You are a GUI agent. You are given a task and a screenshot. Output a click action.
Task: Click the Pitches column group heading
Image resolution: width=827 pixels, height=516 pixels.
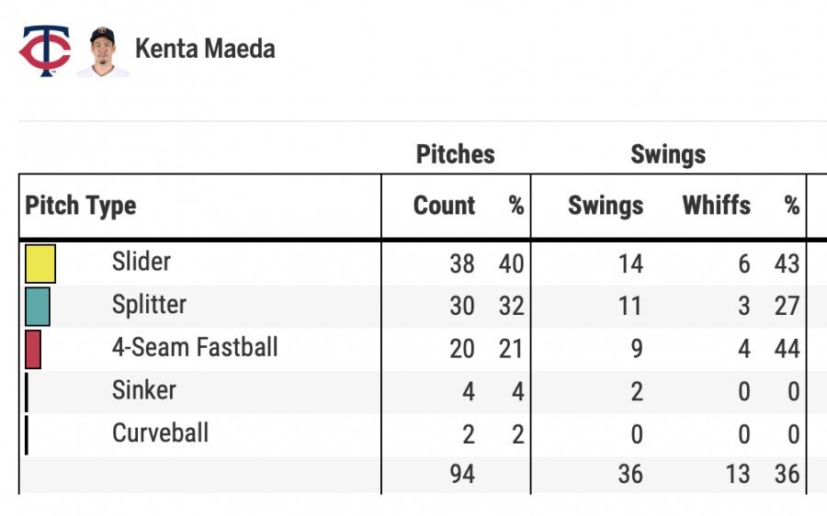click(456, 154)
